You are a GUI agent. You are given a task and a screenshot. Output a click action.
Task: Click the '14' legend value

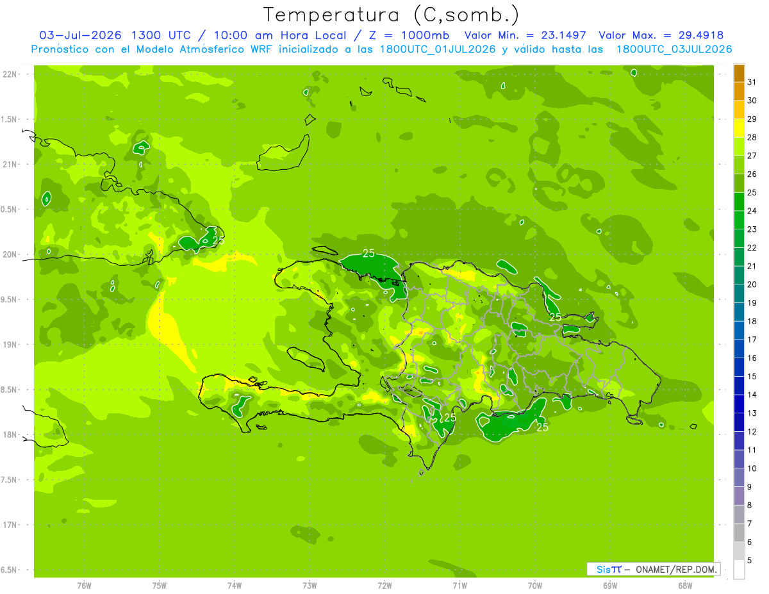pos(752,395)
